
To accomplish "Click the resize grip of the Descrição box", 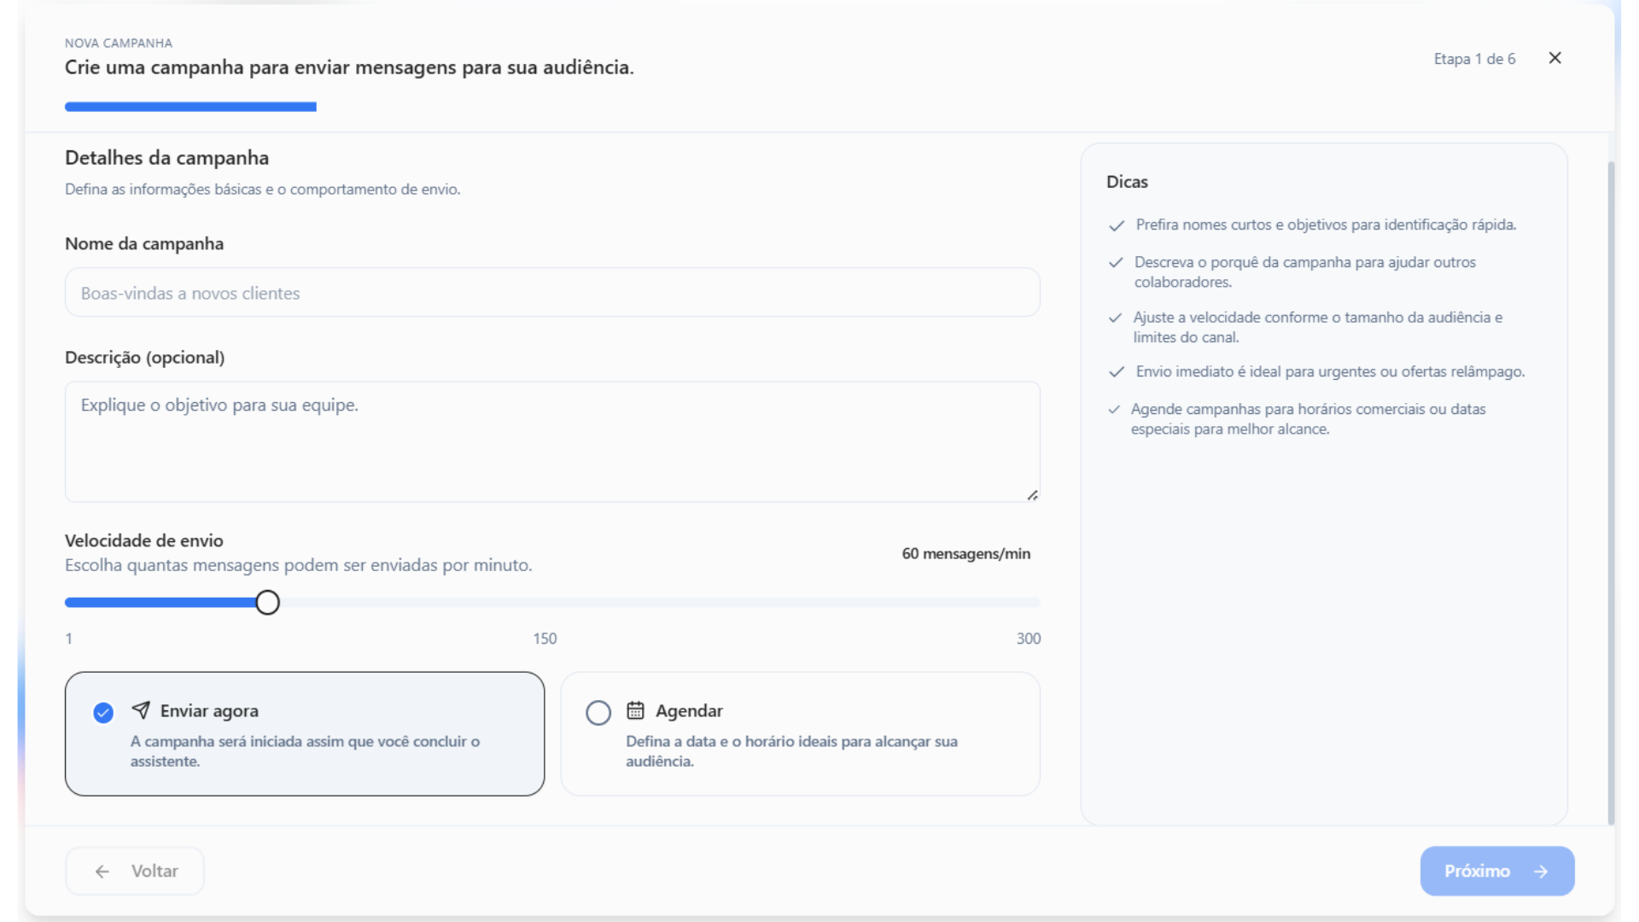I will (1032, 495).
